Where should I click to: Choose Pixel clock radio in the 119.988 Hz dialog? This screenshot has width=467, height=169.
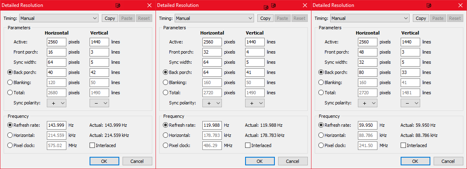166,145
